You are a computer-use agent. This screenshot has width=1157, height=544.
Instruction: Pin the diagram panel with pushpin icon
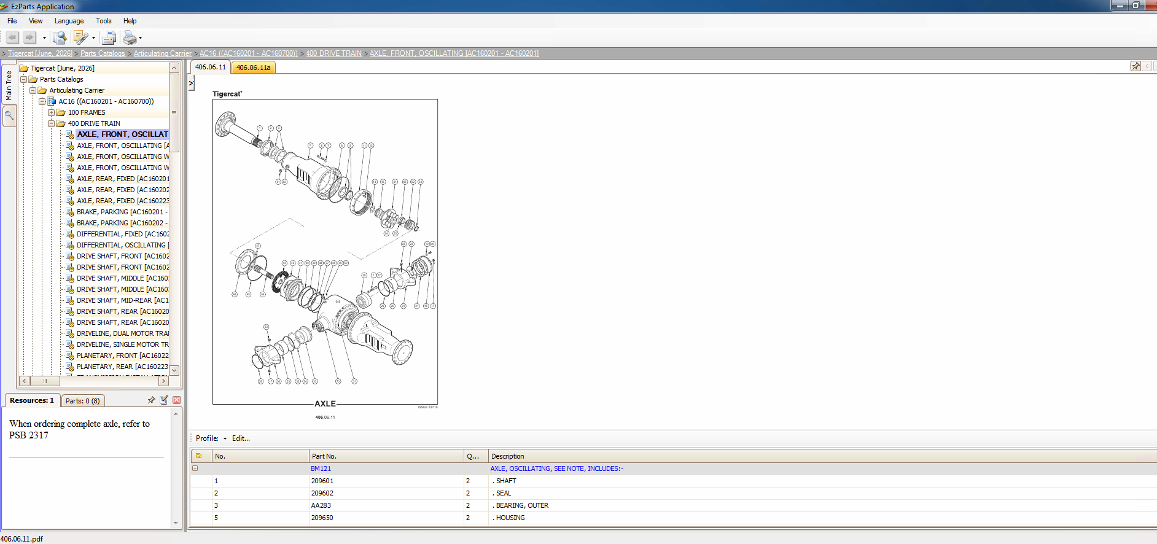tap(1136, 66)
